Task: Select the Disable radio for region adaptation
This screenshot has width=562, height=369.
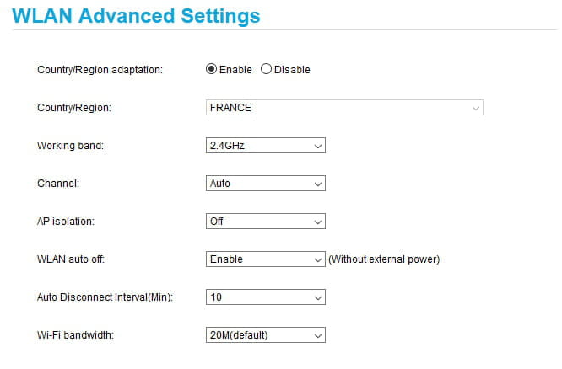Action: tap(267, 69)
